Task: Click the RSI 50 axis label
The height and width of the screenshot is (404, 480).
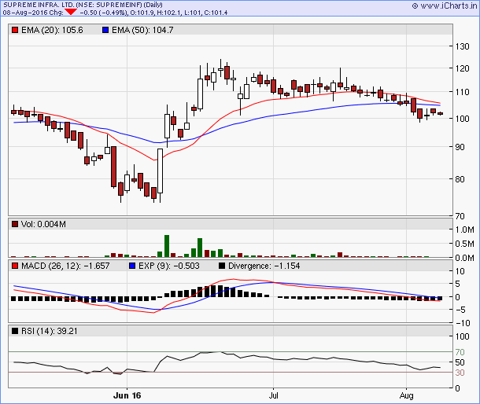Action: point(460,362)
